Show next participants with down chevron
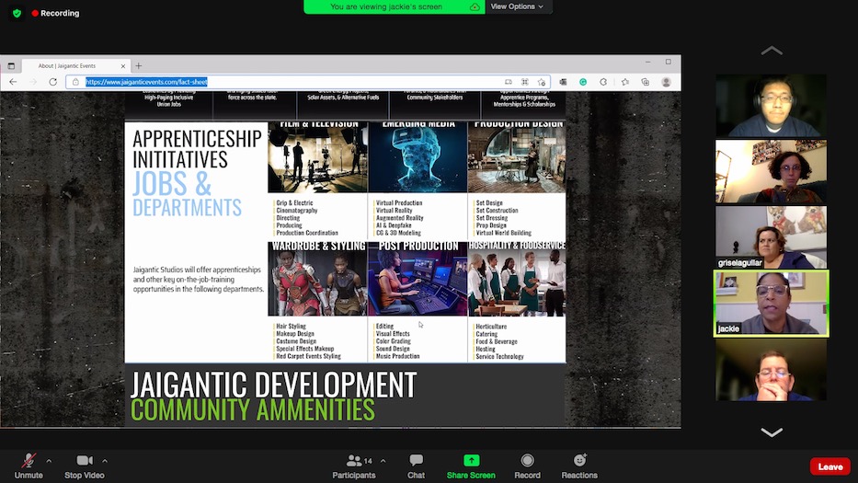 coord(772,432)
